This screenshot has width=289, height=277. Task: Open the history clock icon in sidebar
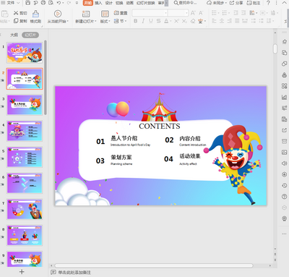[285, 185]
